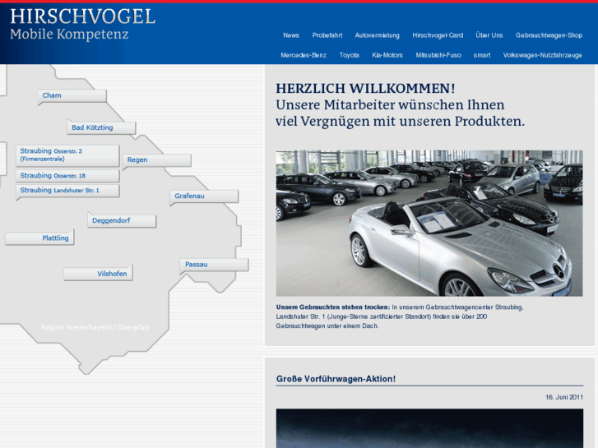
Task: Choose the Regen location marker
Action: (x=157, y=160)
